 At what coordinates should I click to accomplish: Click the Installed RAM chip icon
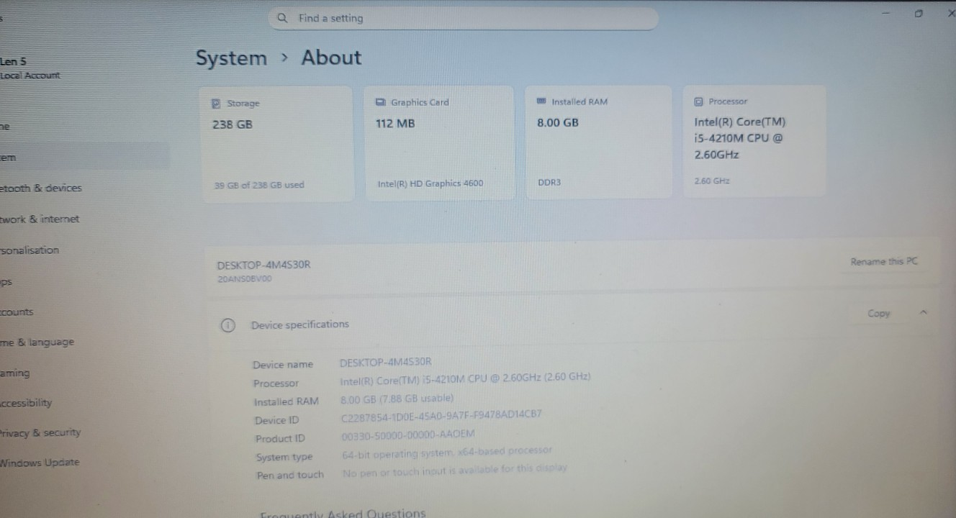pos(541,101)
